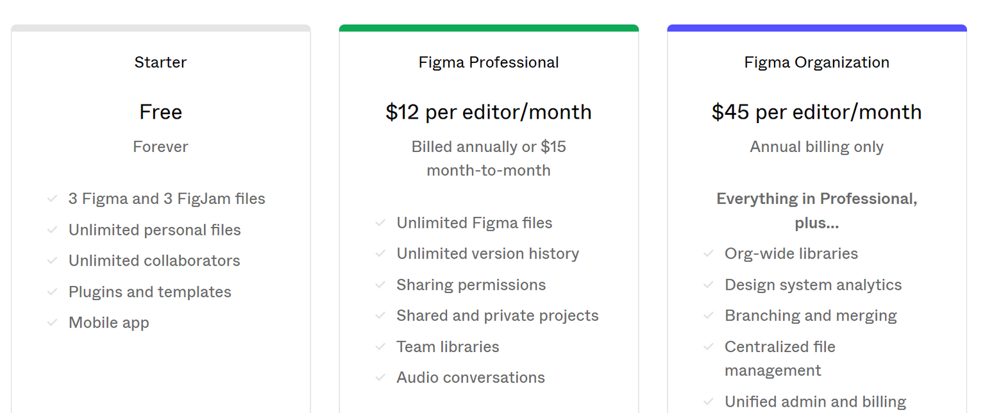Click the checkmark next to Mobile app

click(53, 323)
